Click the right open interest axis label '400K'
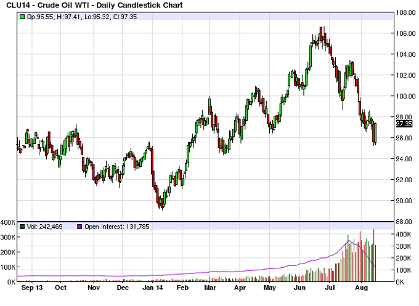The image size is (419, 306). tap(404, 235)
